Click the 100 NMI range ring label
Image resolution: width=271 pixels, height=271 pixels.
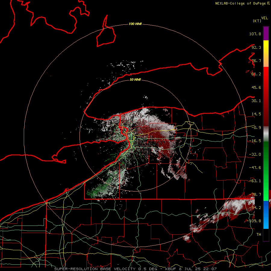click(x=135, y=24)
